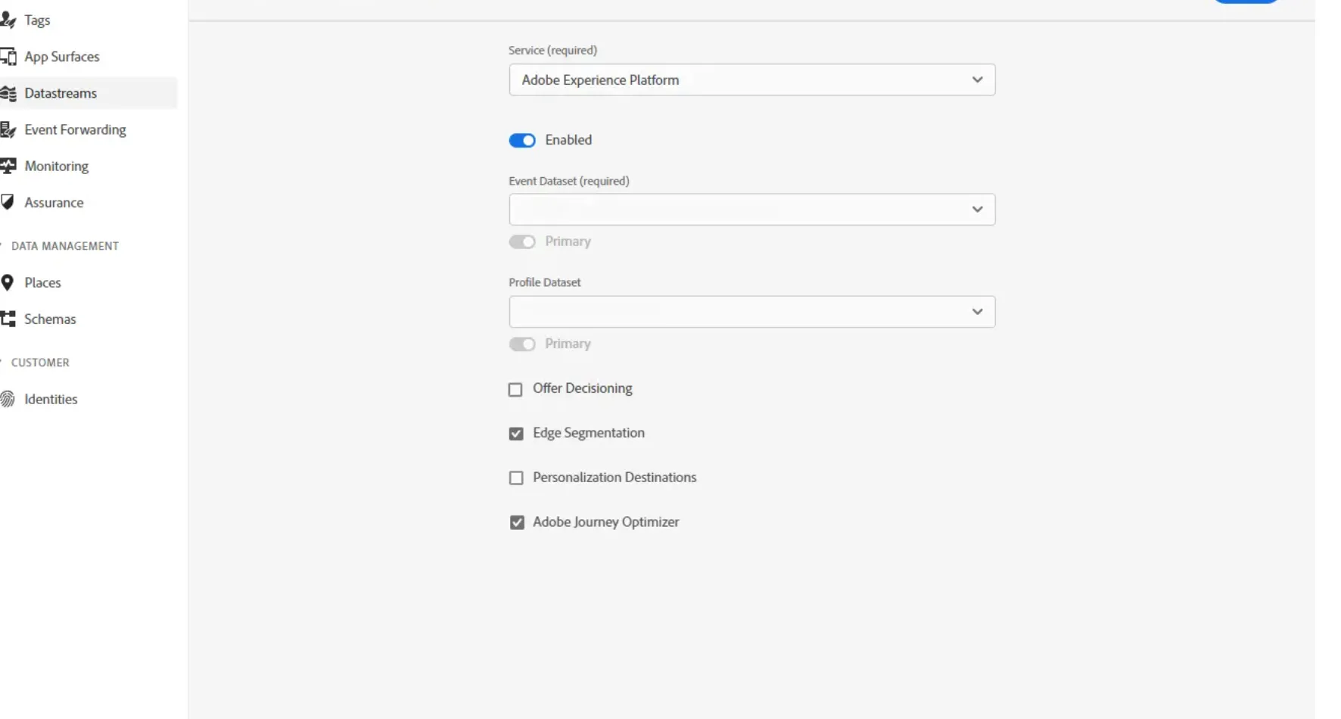Click the Service dropdown chevron arrow

click(x=977, y=79)
